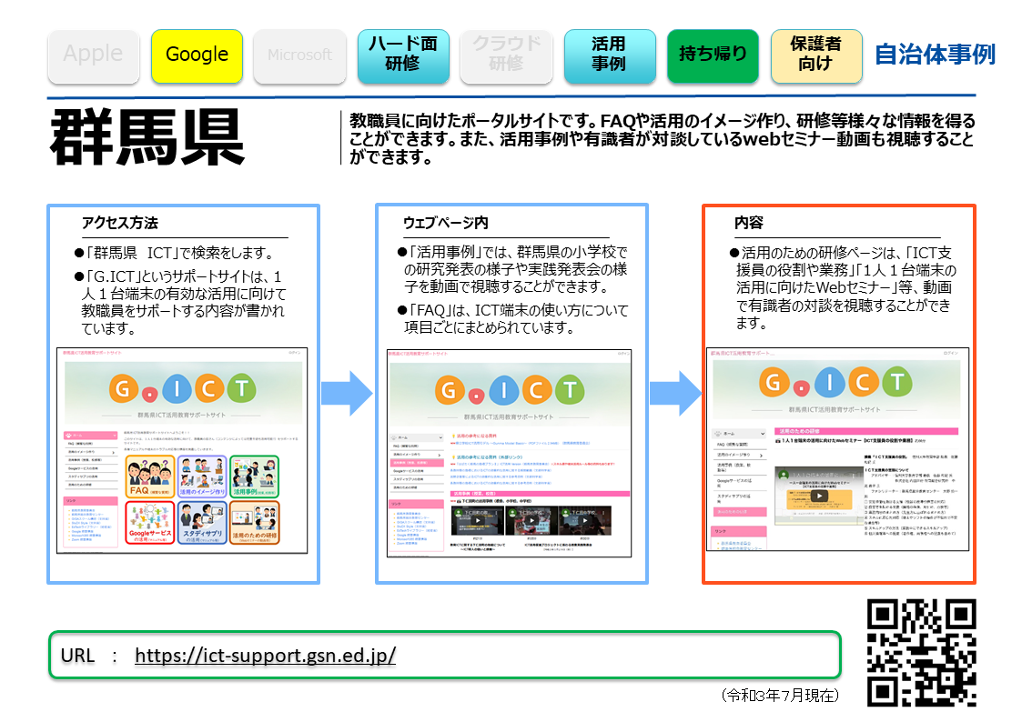
Task: Open the 活用のイメージ作り icon tile
Action: click(x=202, y=476)
